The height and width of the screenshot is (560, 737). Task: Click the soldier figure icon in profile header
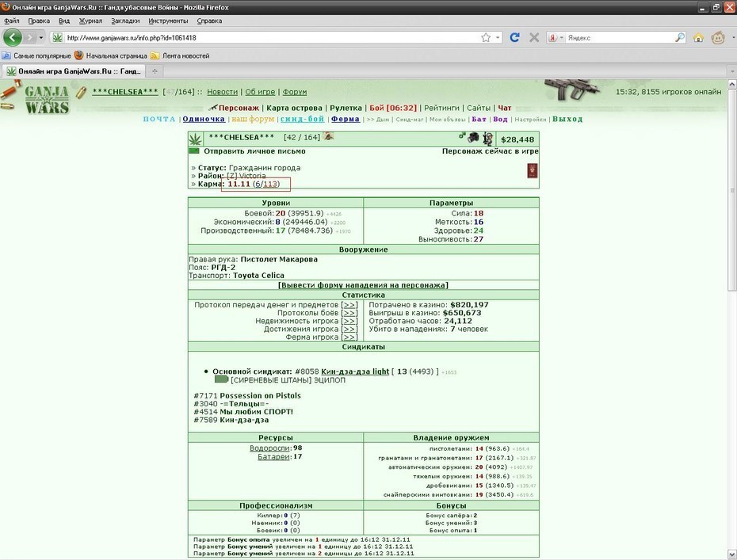pyautogui.click(x=487, y=139)
